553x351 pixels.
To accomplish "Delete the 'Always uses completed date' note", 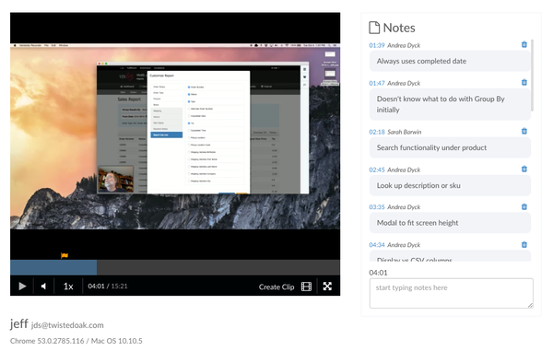I will click(x=524, y=44).
